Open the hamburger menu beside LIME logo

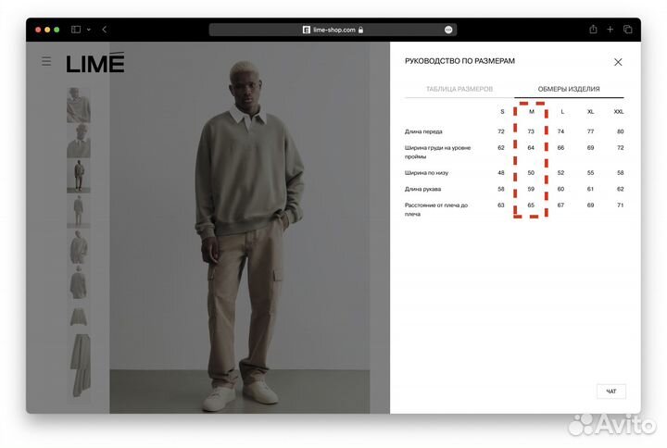[46, 62]
